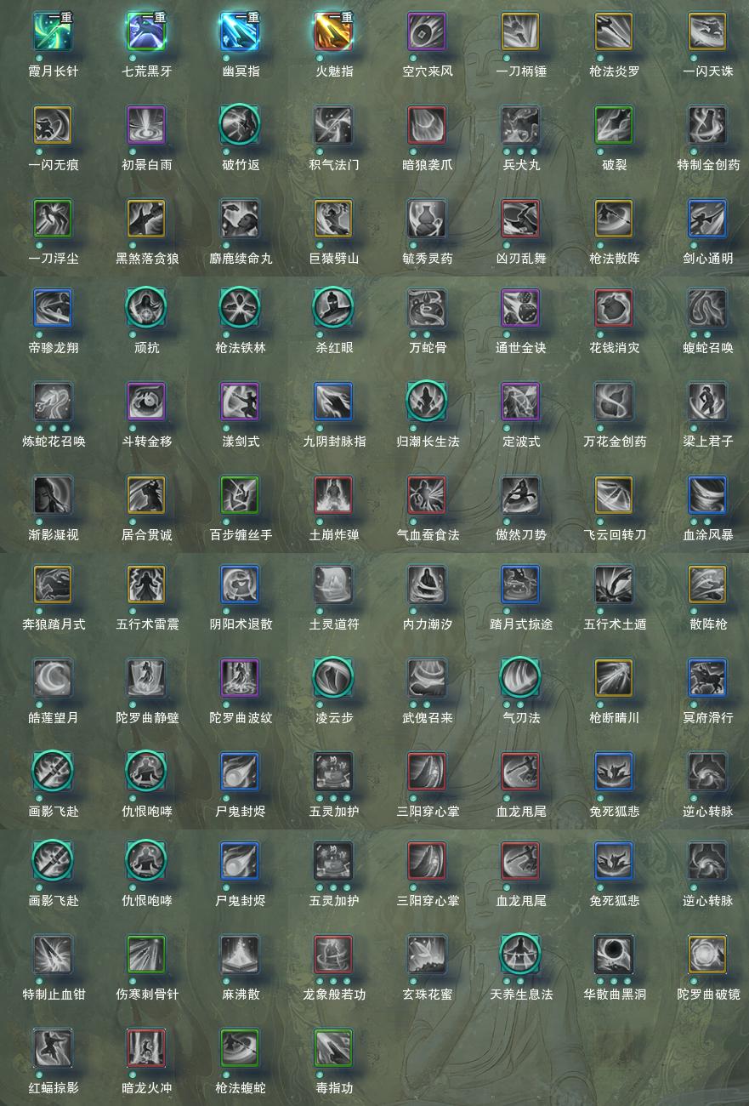Click the 龙象般若功 skill icon
The image size is (749, 1106).
(x=333, y=955)
